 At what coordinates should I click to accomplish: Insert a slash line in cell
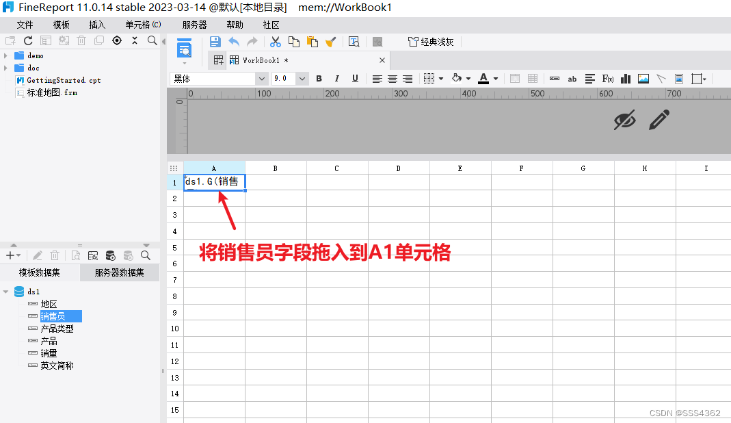click(661, 79)
